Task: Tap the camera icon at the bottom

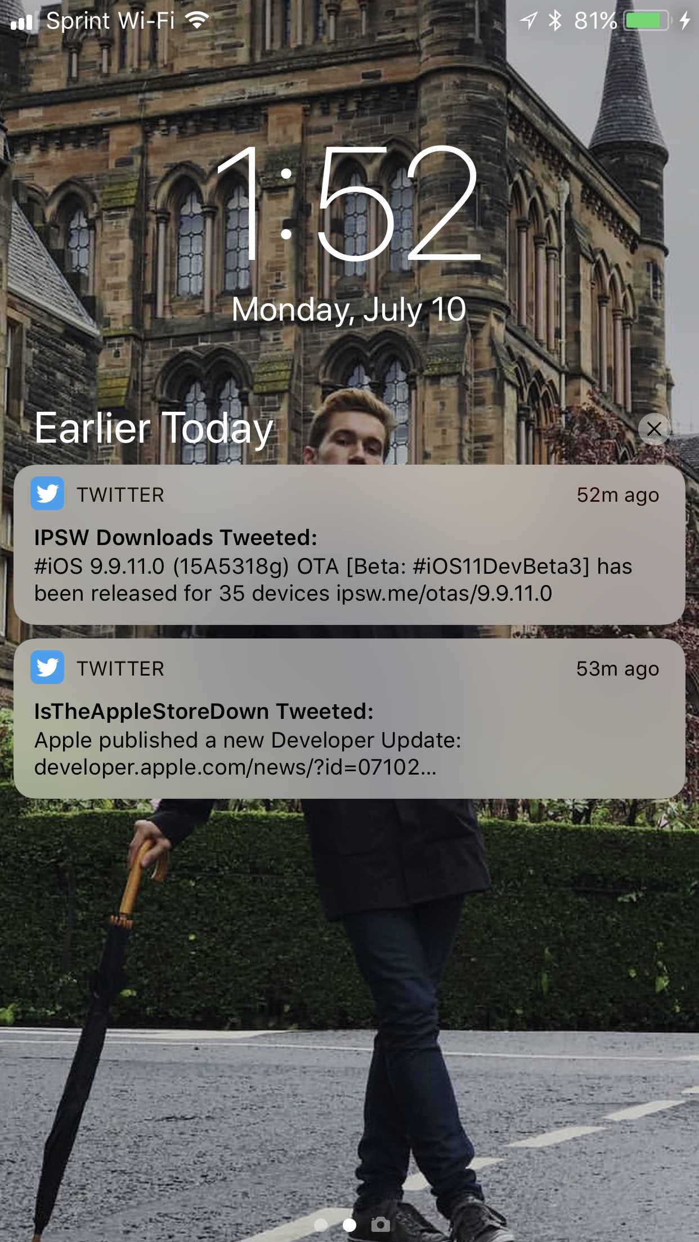Action: click(380, 1224)
